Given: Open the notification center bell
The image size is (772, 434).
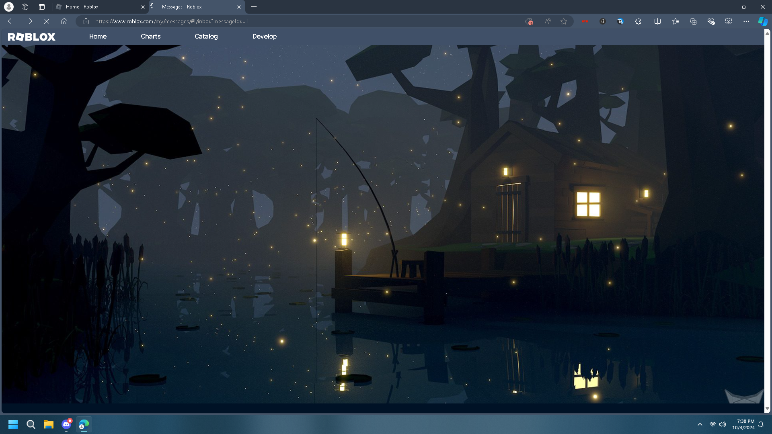Looking at the screenshot, I should 761,424.
